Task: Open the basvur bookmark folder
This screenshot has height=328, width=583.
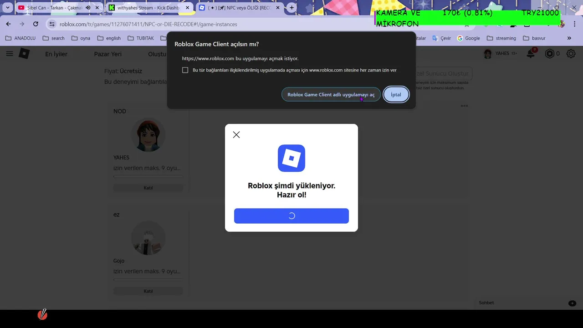Action: (534, 38)
